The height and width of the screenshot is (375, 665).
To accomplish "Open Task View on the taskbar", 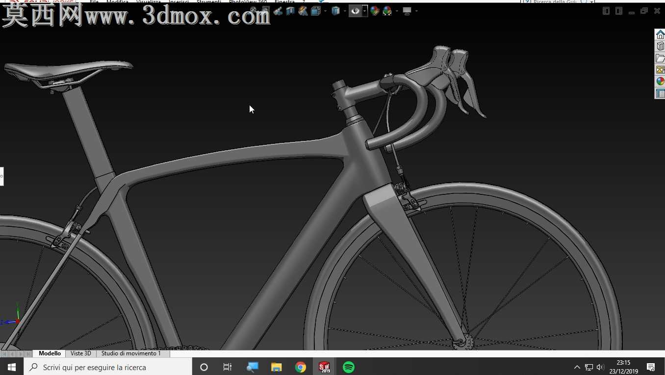I will pyautogui.click(x=228, y=367).
